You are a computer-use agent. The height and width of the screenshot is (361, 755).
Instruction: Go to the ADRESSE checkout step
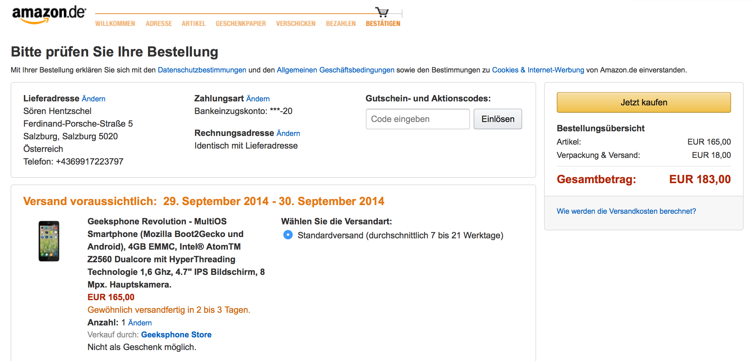(x=159, y=24)
